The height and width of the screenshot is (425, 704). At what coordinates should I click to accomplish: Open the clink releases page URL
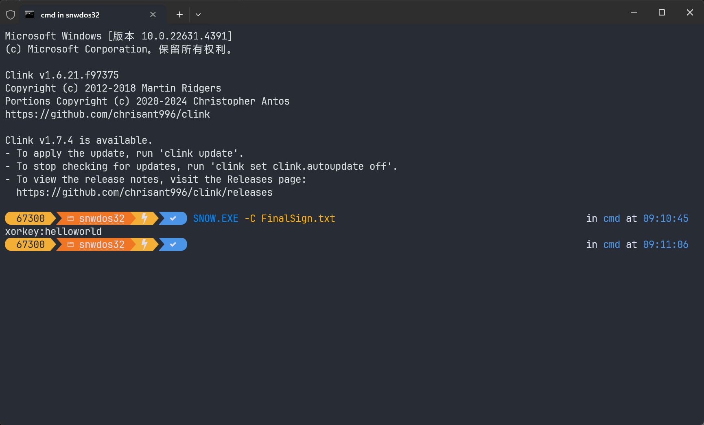tap(144, 193)
